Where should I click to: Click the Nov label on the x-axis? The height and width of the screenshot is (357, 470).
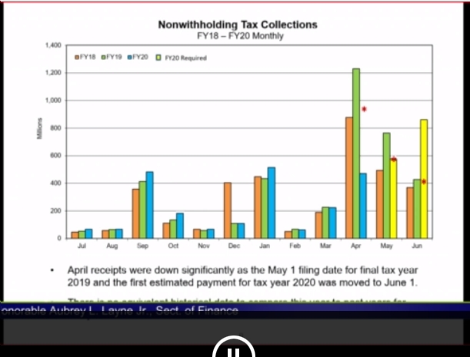coord(204,246)
